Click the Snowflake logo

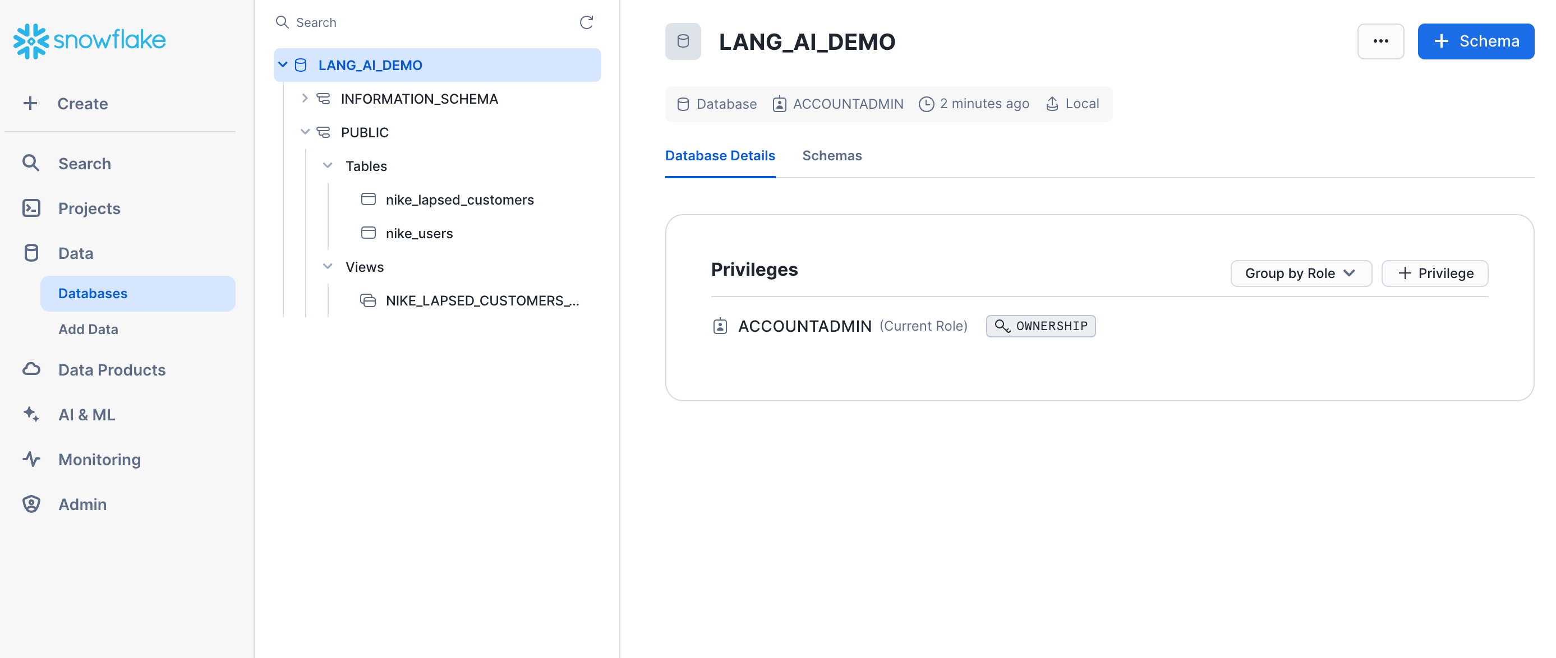point(89,40)
